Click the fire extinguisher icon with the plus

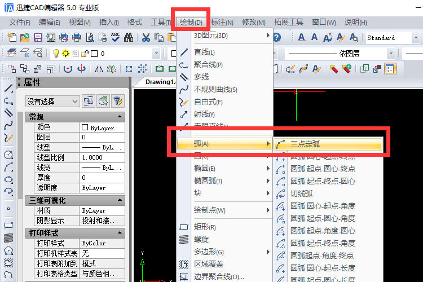tap(347, 69)
